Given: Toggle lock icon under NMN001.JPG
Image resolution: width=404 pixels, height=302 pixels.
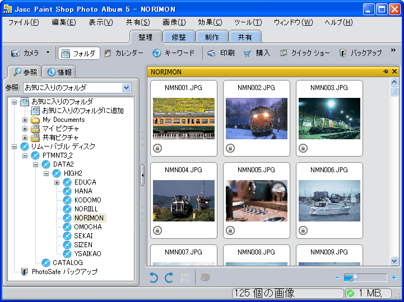Looking at the screenshot, I should (x=157, y=148).
